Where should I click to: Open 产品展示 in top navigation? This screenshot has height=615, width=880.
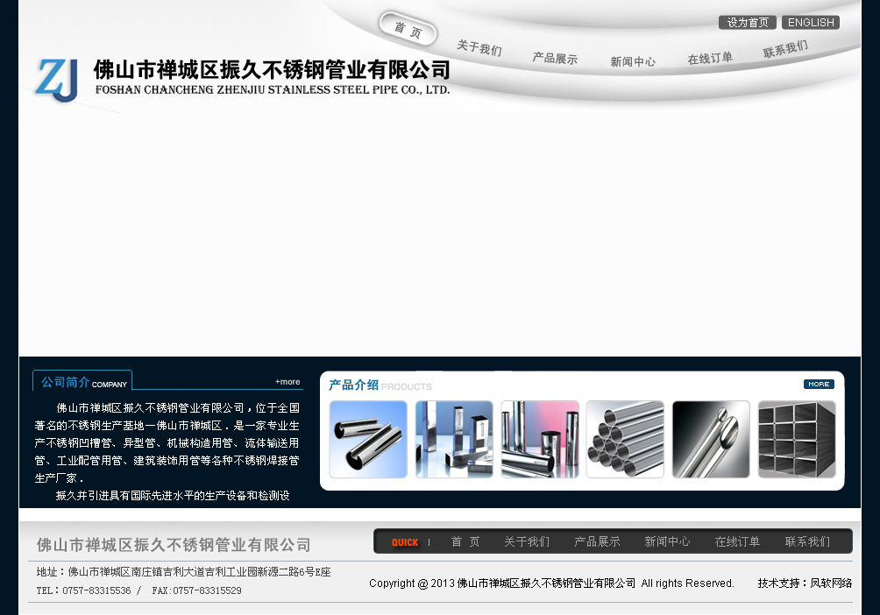555,59
